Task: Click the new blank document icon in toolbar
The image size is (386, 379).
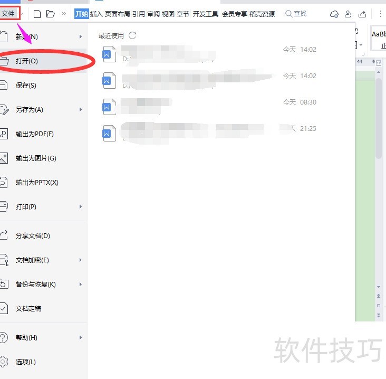Action: point(37,14)
